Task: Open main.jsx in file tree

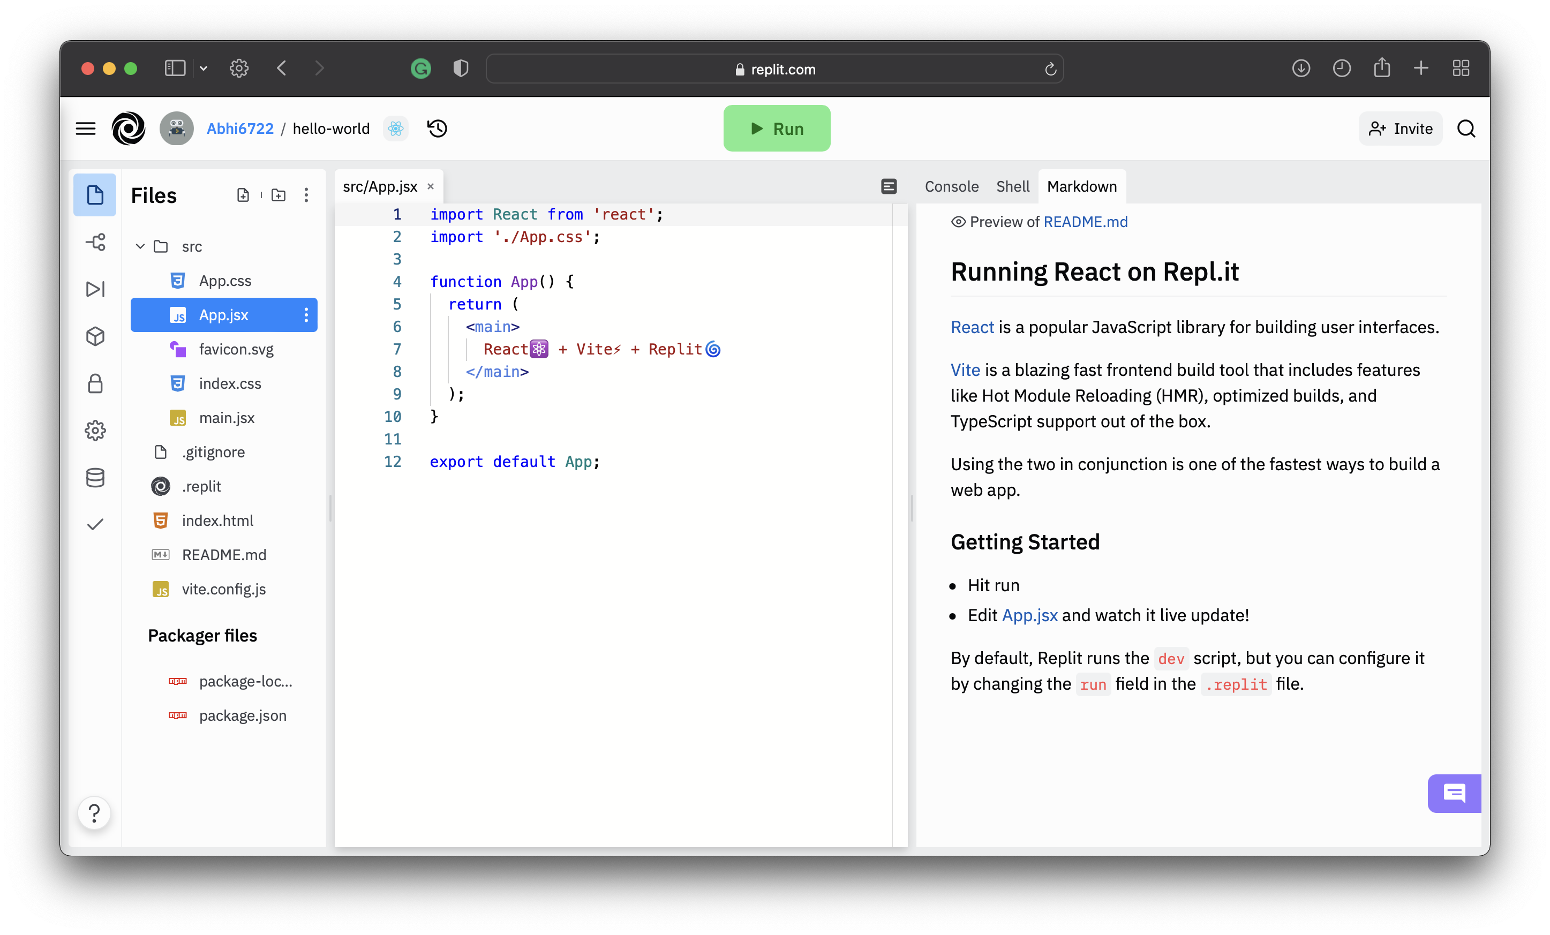Action: pos(224,418)
